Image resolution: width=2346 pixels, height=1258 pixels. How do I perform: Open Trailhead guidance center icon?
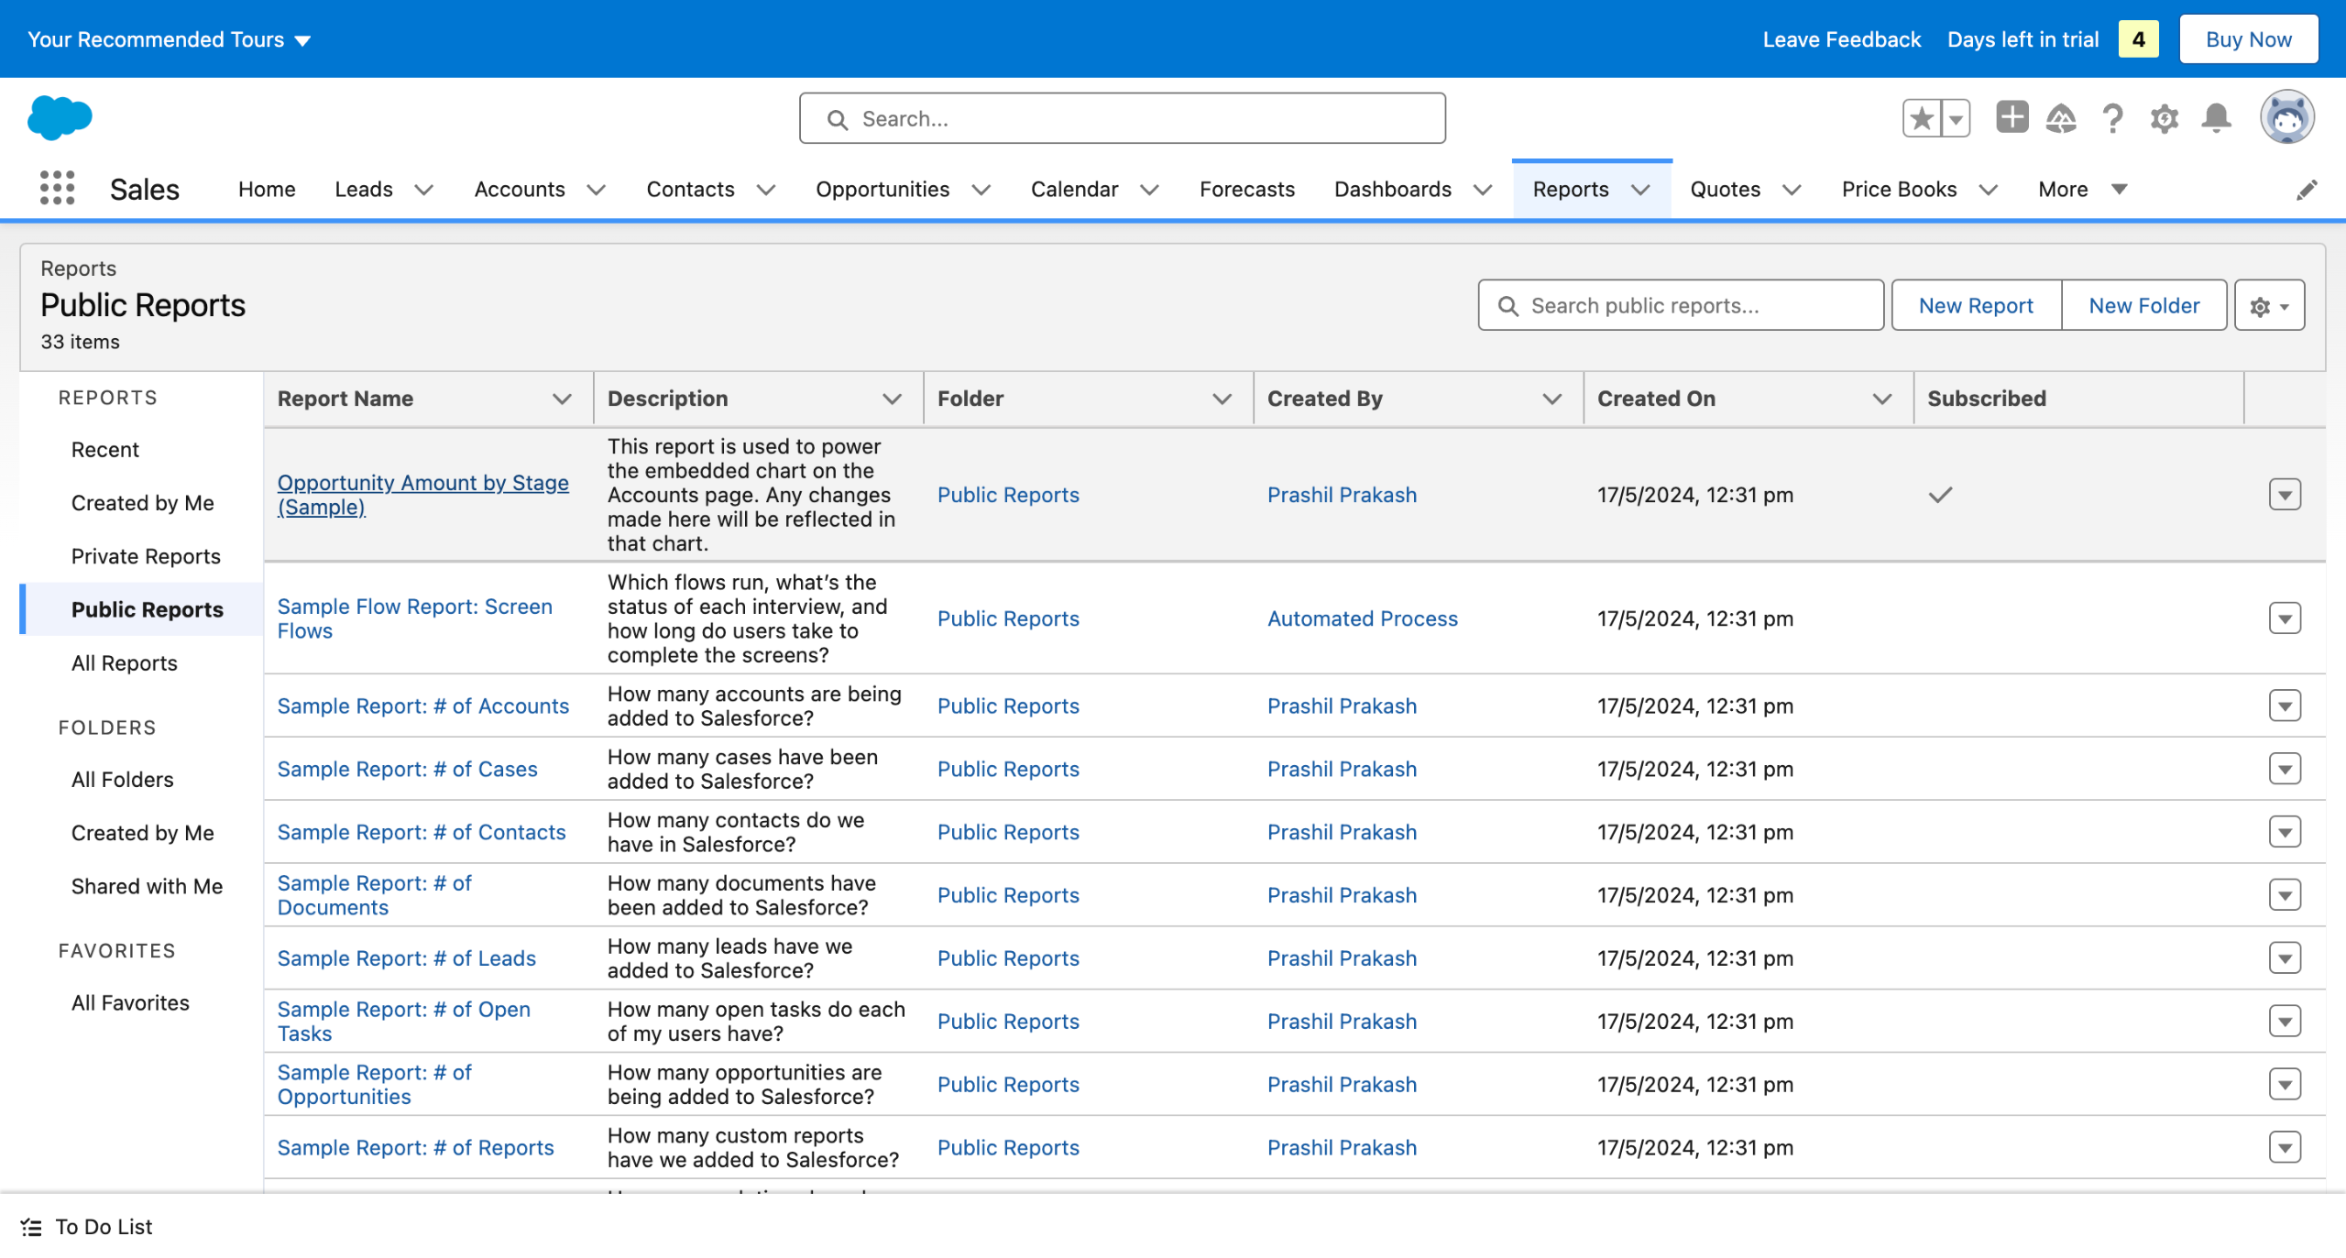click(x=2061, y=118)
